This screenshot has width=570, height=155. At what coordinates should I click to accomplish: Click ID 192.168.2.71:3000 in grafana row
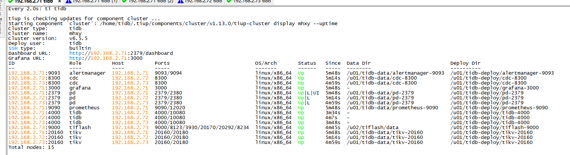34,88
